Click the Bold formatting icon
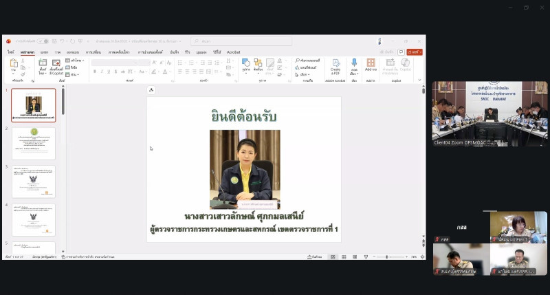The height and width of the screenshot is (295, 550). (x=94, y=72)
